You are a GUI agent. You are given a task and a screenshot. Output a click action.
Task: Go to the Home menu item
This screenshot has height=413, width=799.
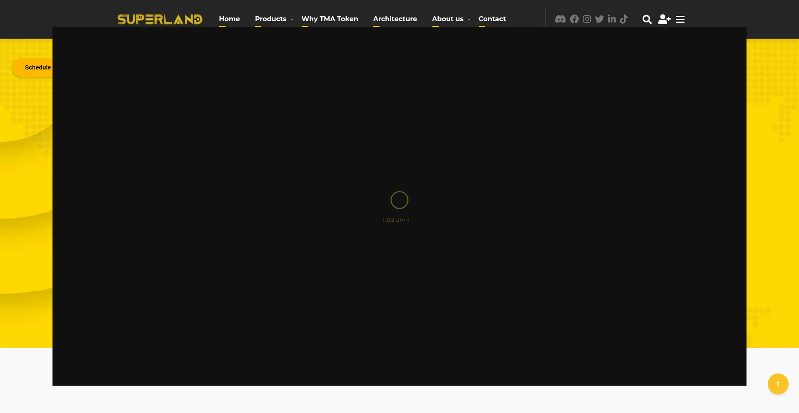[229, 19]
